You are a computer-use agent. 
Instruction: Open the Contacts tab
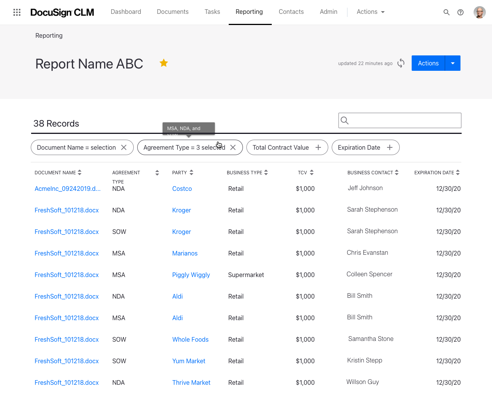[291, 12]
